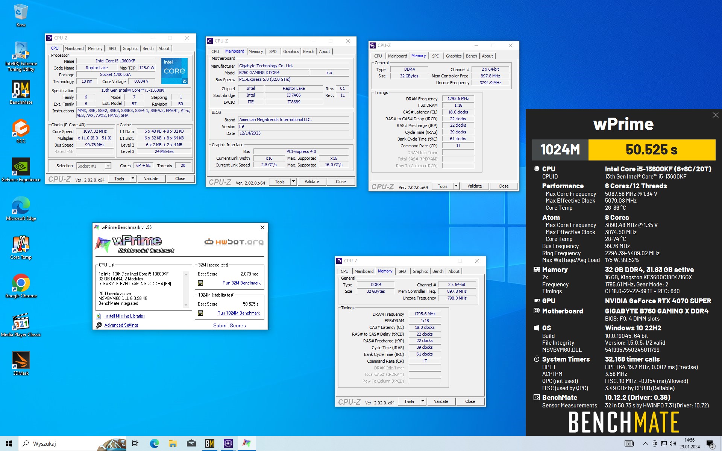The width and height of the screenshot is (722, 451).
Task: Click Close button in lower Memory window
Action: (470, 401)
